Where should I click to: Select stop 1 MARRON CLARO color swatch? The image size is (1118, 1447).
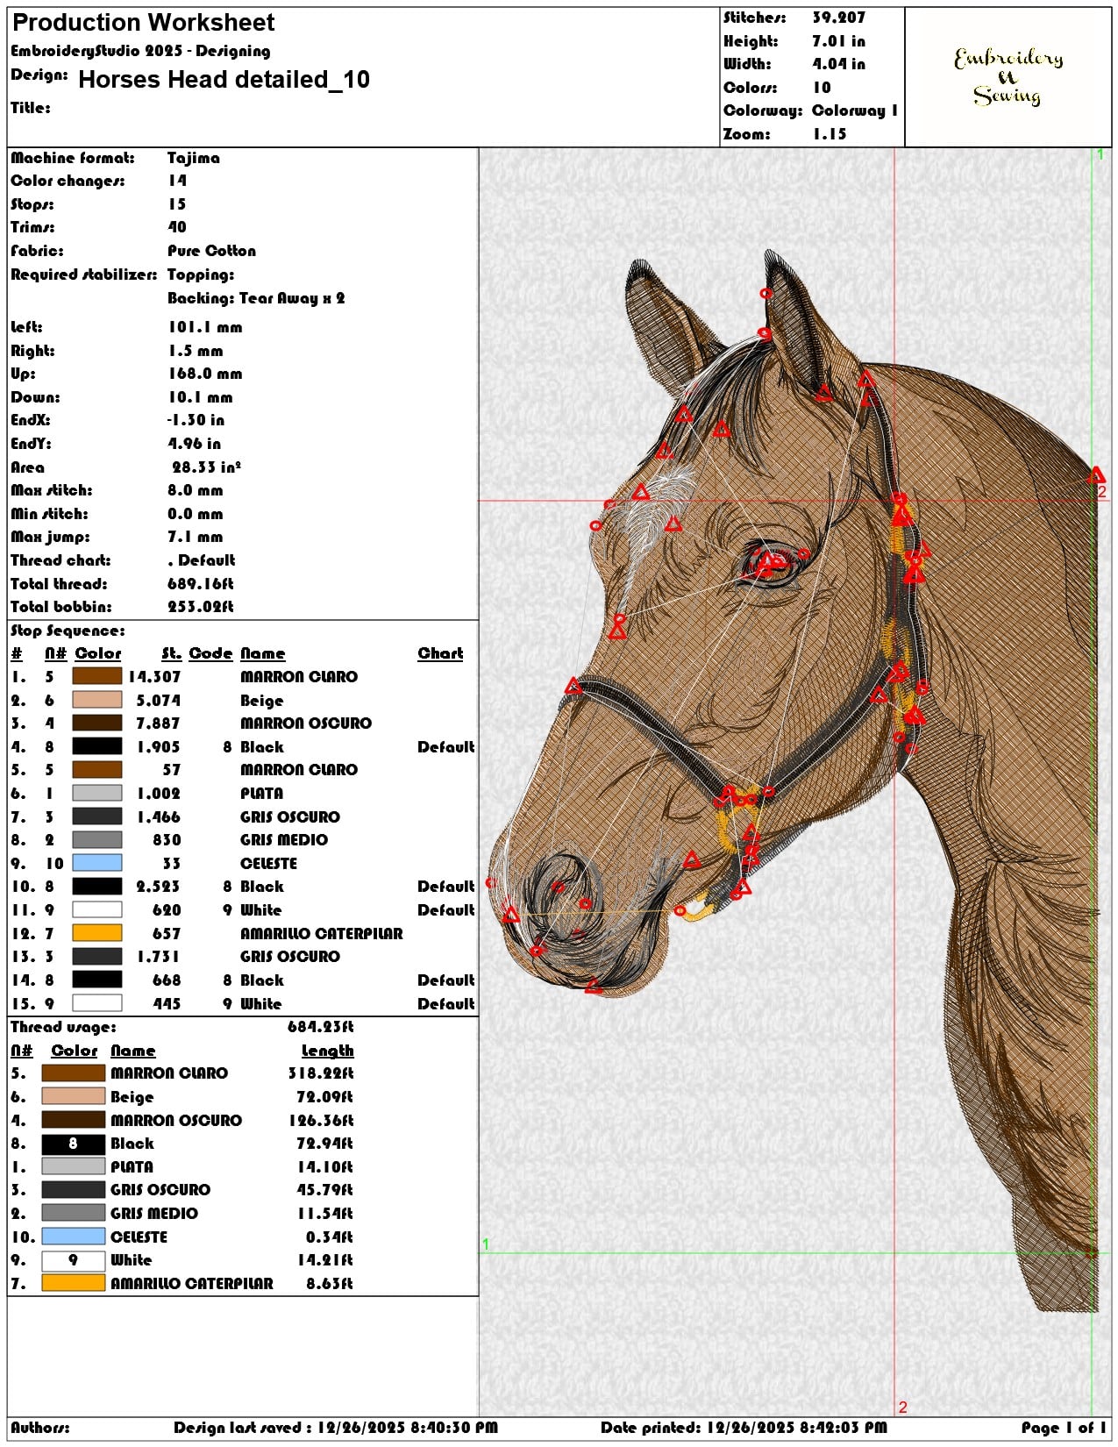pos(96,676)
